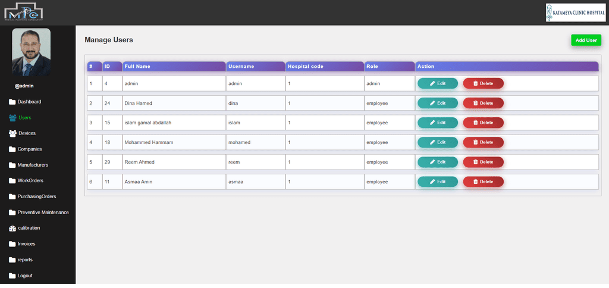This screenshot has width=609, height=288.
Task: Click the admin profile photo
Action: coord(32,52)
